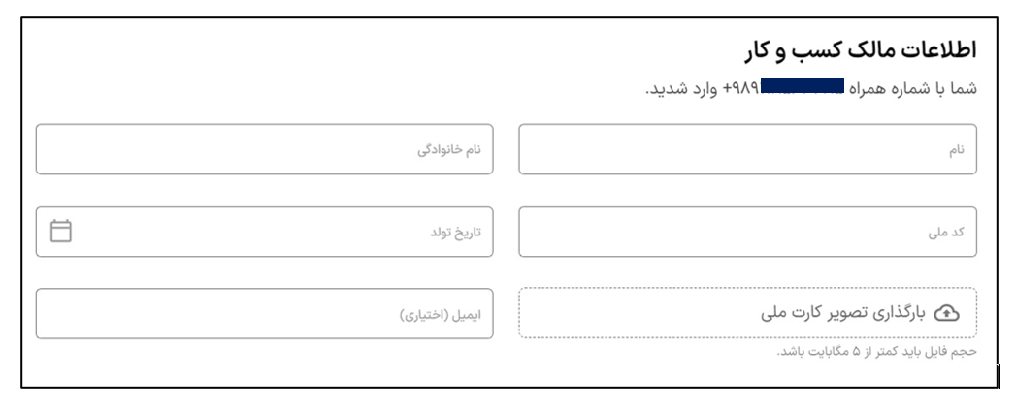
Task: Select the national code (کد ملی) input box
Action: [x=748, y=232]
